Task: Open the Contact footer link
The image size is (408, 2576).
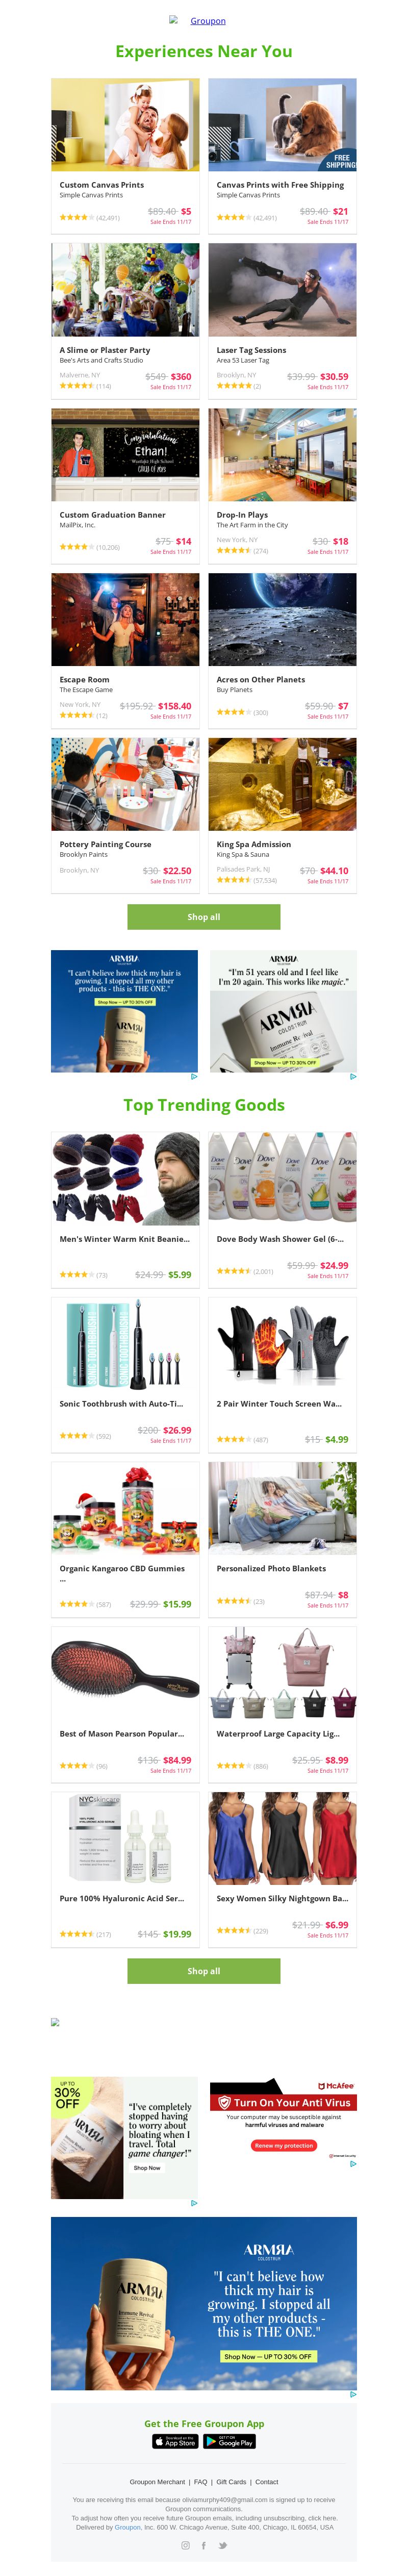Action: 267,2481
